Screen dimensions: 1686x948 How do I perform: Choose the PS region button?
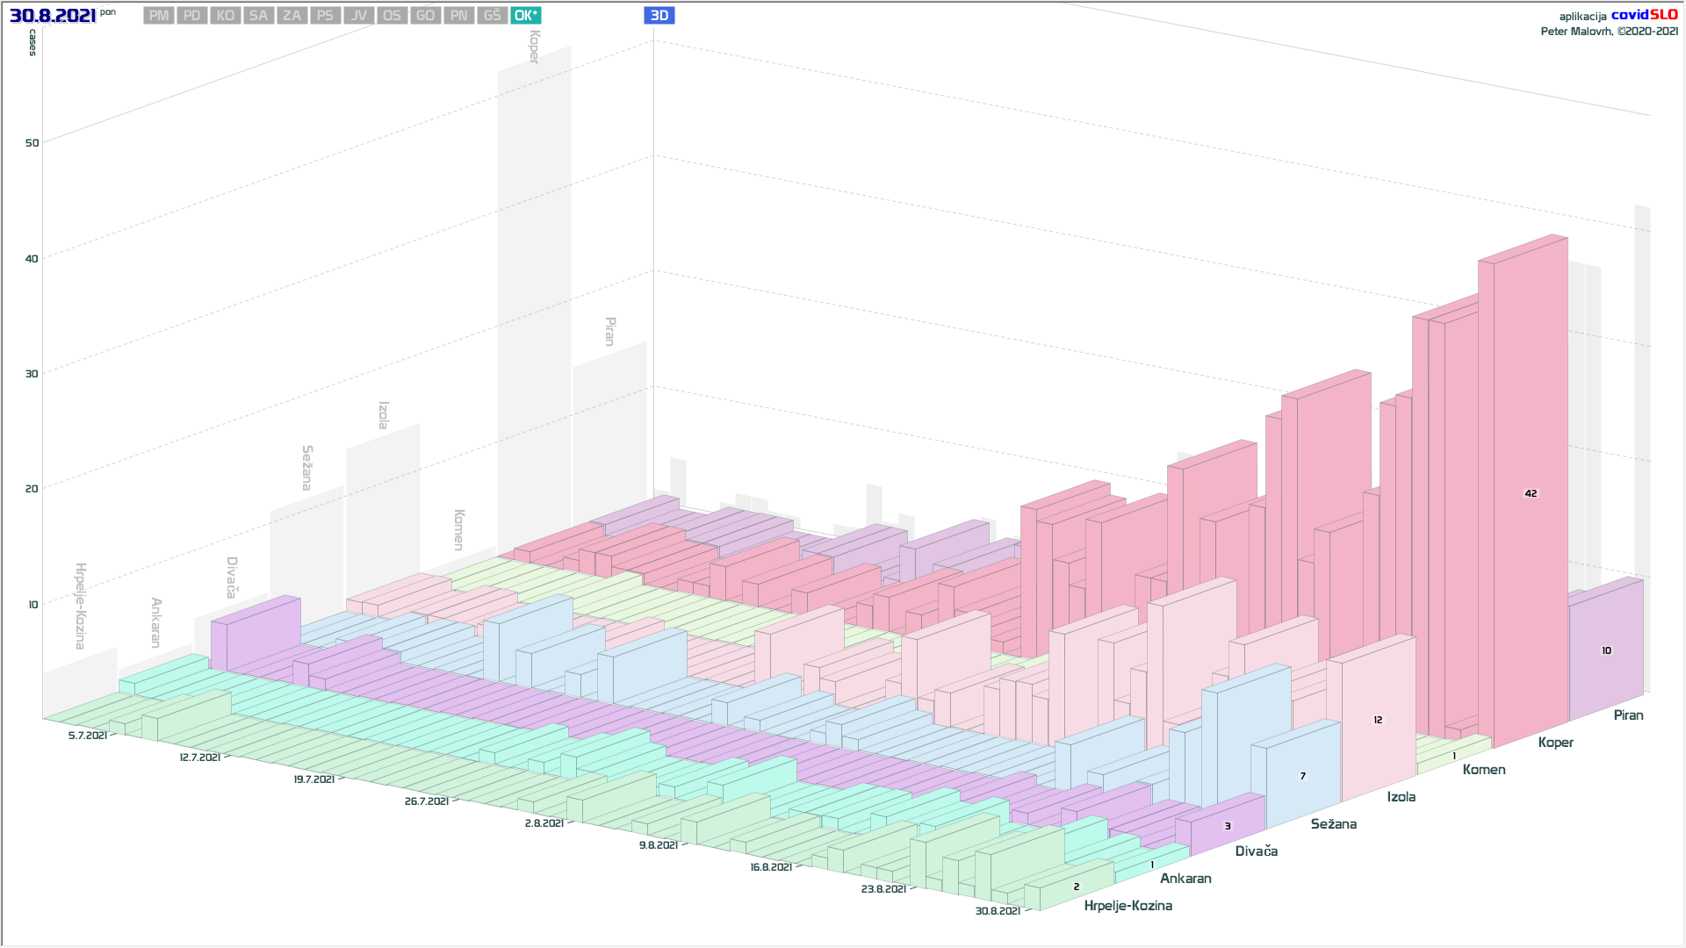pyautogui.click(x=326, y=16)
